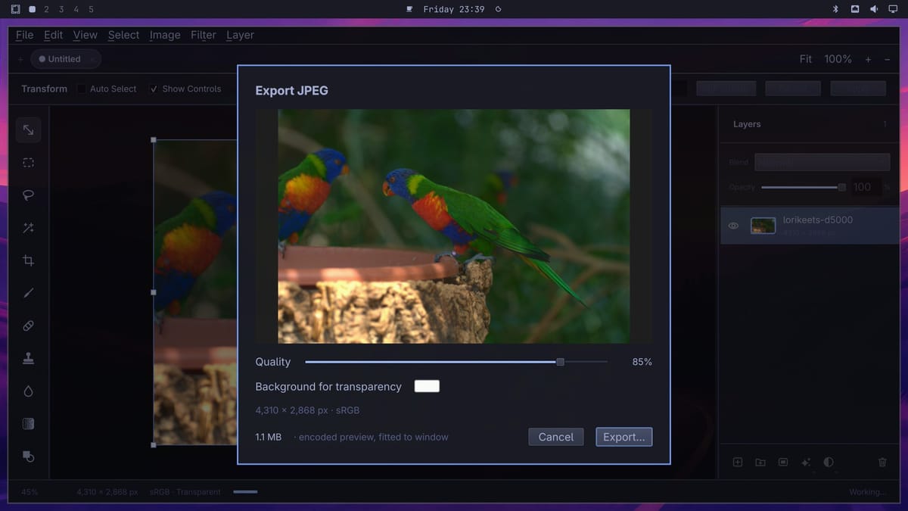
Task: Select the Magic Wand tool
Action: coord(28,228)
